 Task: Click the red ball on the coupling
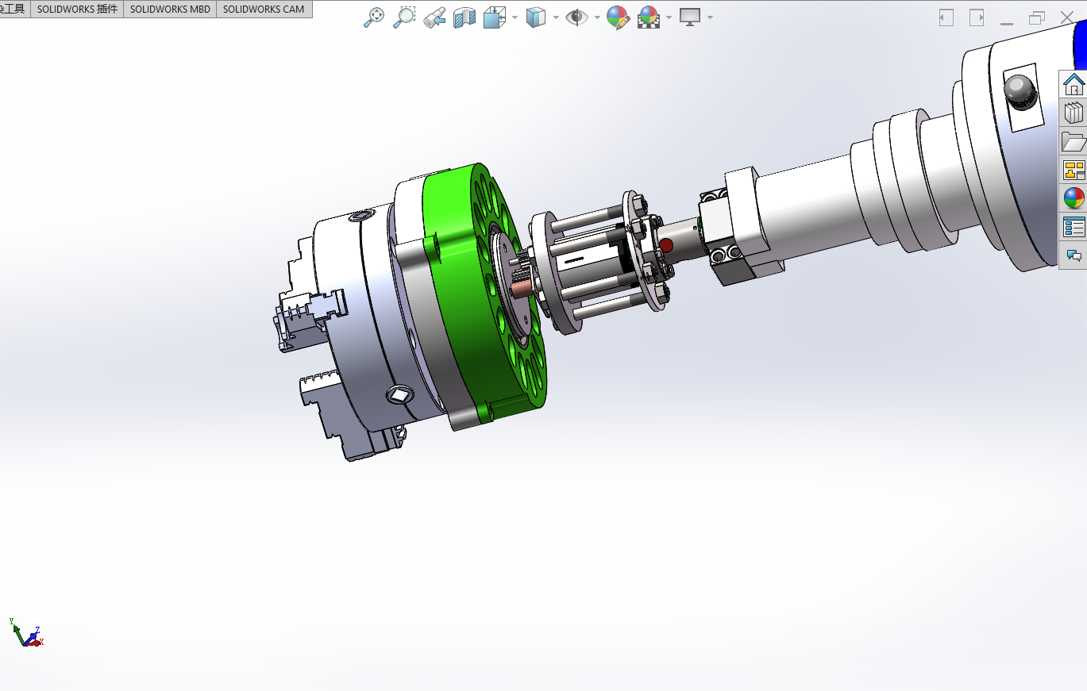pos(666,245)
